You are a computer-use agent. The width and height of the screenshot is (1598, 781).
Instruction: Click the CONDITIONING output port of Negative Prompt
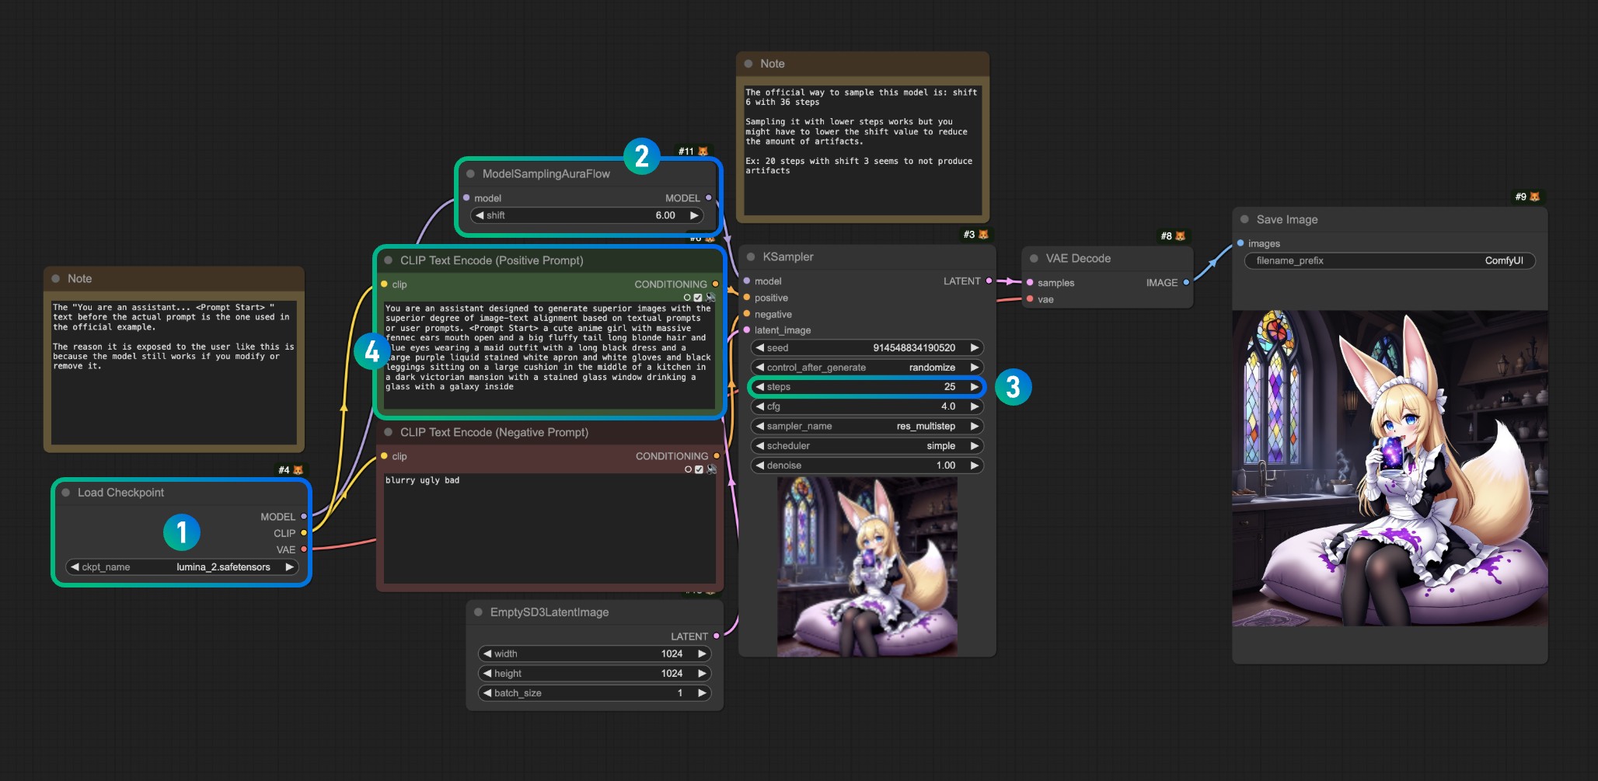[x=716, y=456]
